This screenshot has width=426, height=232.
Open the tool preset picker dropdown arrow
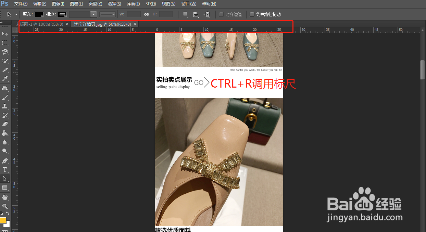[16, 14]
